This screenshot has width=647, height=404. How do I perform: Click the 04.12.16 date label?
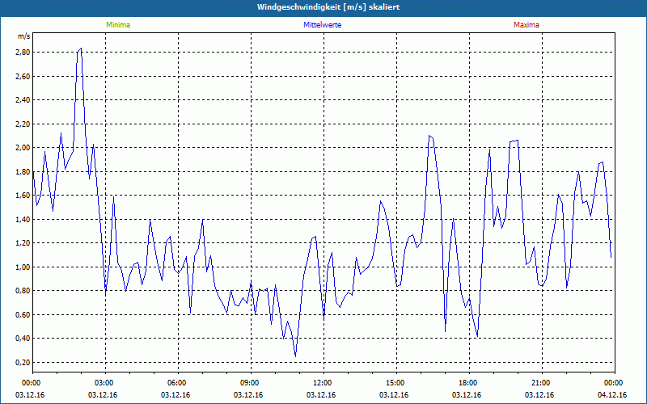pyautogui.click(x=612, y=395)
